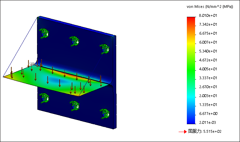Click the red yield strength arrow marker
Screen dimensions: 240x142
pos(183,132)
